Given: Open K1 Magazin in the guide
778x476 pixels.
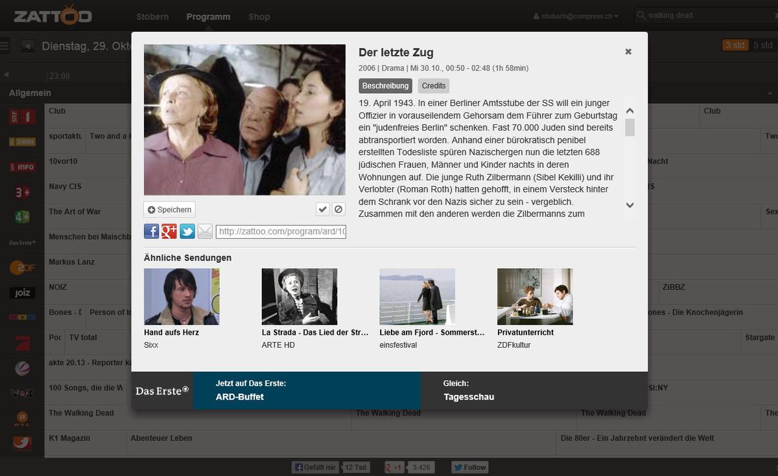Looking at the screenshot, I should click(69, 438).
